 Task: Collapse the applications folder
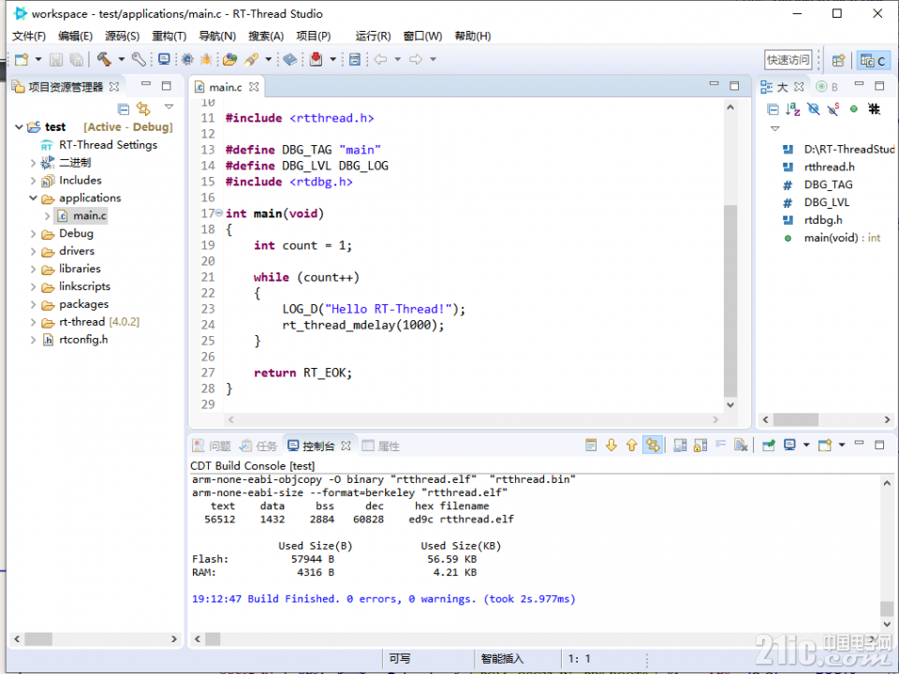pyautogui.click(x=34, y=198)
